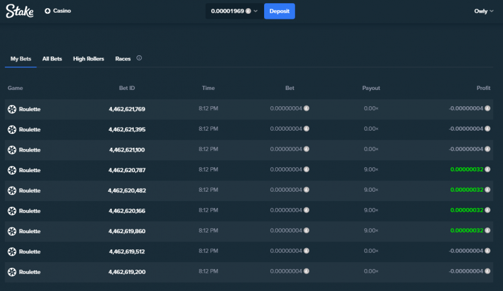Click roulette icon for bet 4,462,620,166
Viewport: 503px width, 291px height.
12,211
